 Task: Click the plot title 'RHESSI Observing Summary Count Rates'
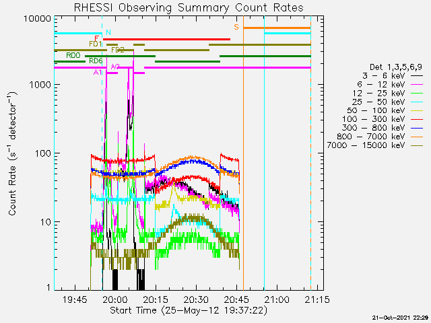pyautogui.click(x=189, y=7)
